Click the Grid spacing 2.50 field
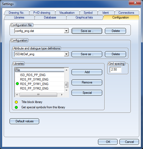Image resolution: width=143 pixels, height=149 pixels. tap(115, 70)
